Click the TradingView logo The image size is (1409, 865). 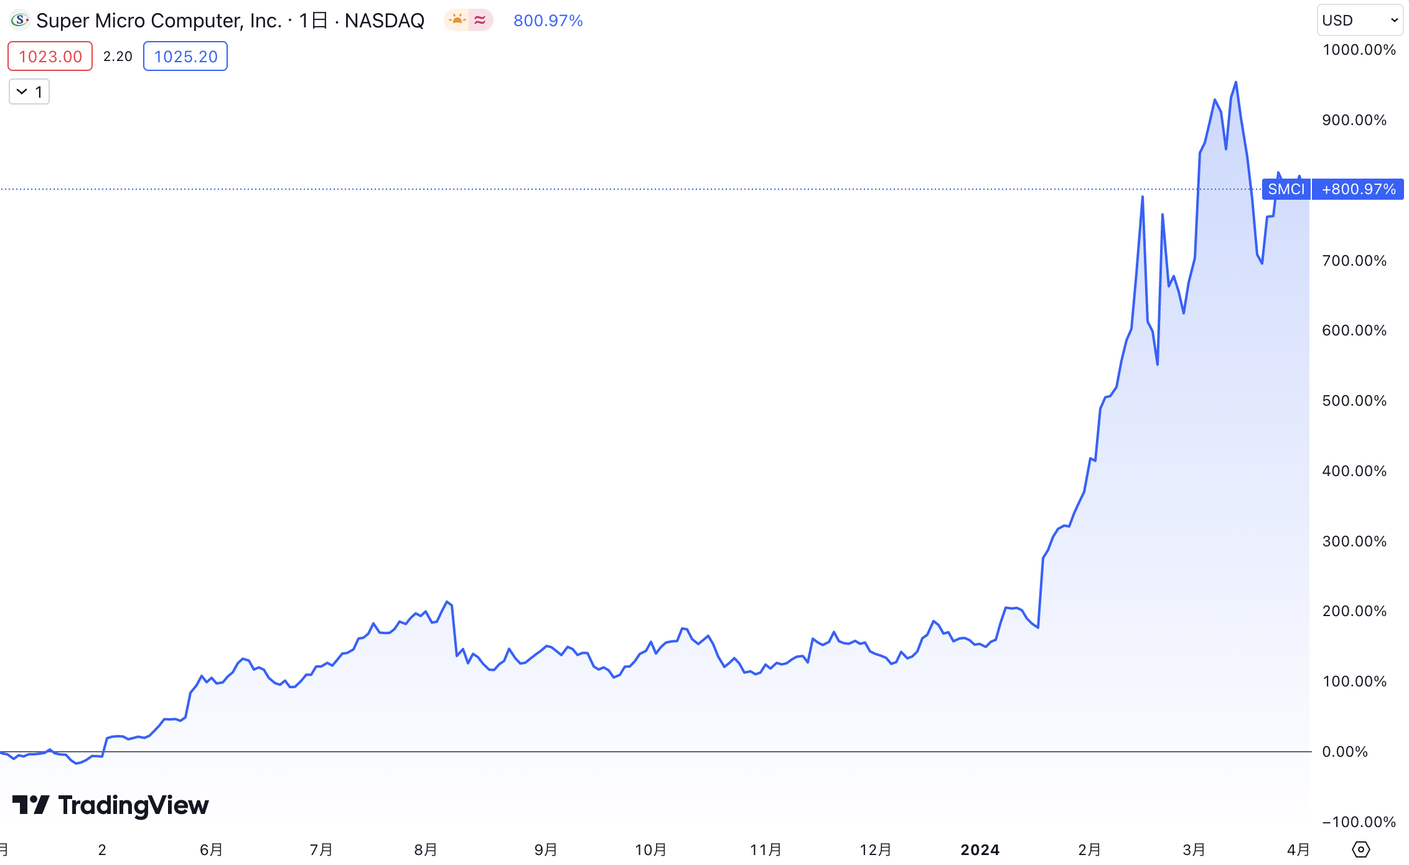[111, 805]
